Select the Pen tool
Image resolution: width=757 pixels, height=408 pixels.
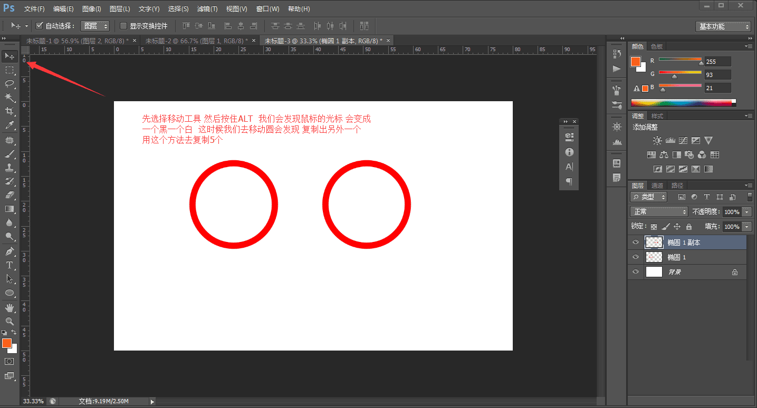point(9,251)
